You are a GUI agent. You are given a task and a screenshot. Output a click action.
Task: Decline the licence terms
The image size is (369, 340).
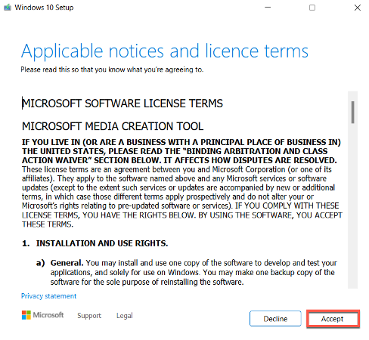click(275, 319)
